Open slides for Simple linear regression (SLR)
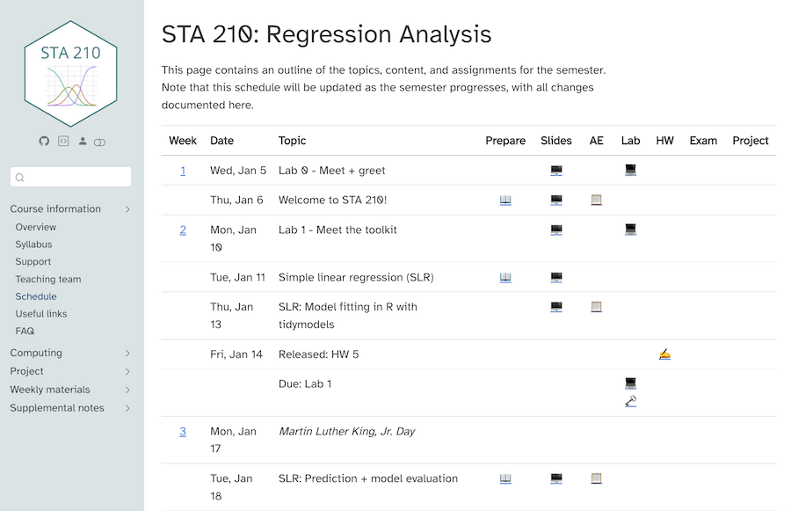791x511 pixels. click(556, 278)
